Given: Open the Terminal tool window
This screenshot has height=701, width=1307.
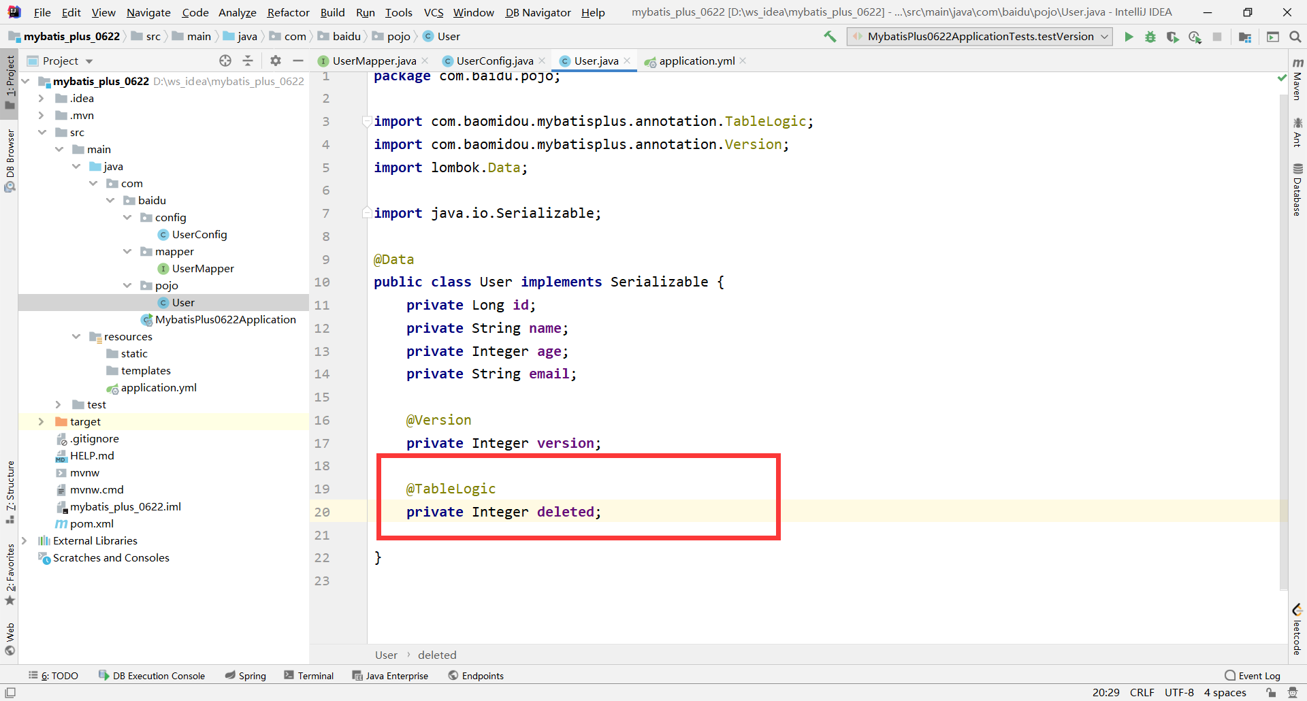Looking at the screenshot, I should [309, 676].
